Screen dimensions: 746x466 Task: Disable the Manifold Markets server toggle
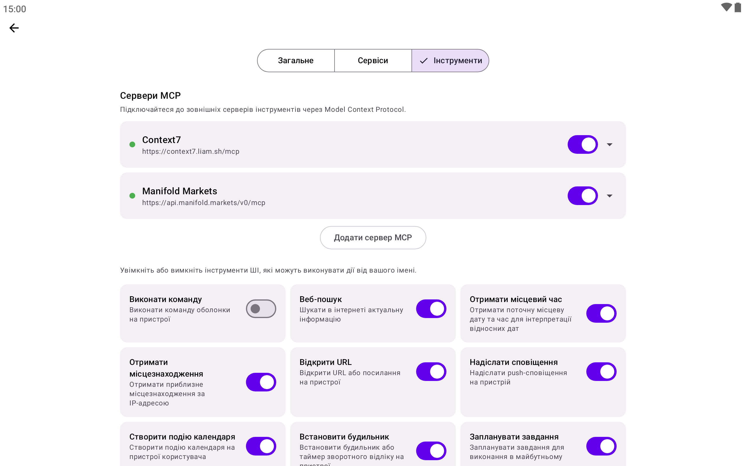click(x=582, y=196)
